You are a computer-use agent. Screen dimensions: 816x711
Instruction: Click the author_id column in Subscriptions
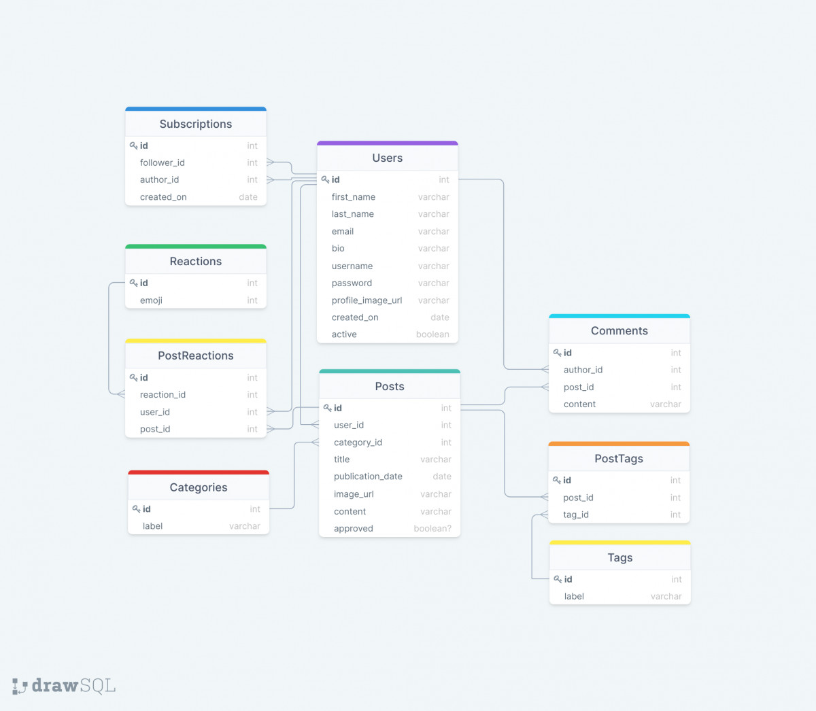pos(196,179)
